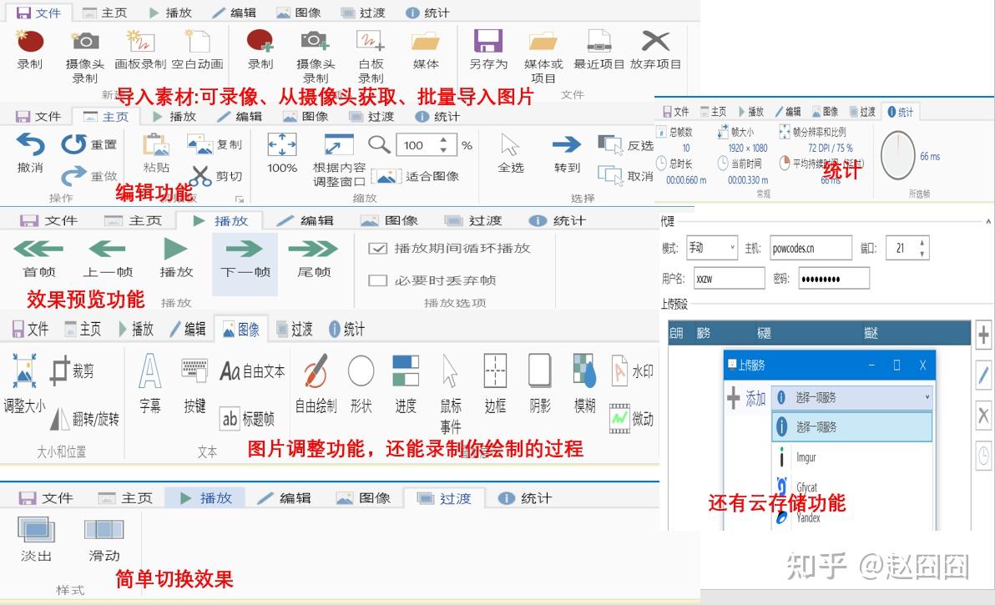
Task: Insert 媒体 from the folder icon
Action: (x=426, y=49)
